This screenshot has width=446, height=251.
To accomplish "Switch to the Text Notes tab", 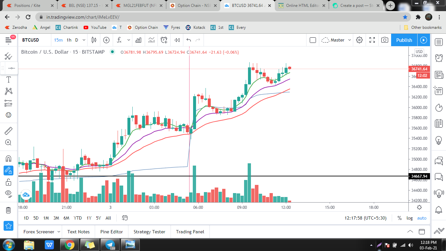I will tap(78, 232).
